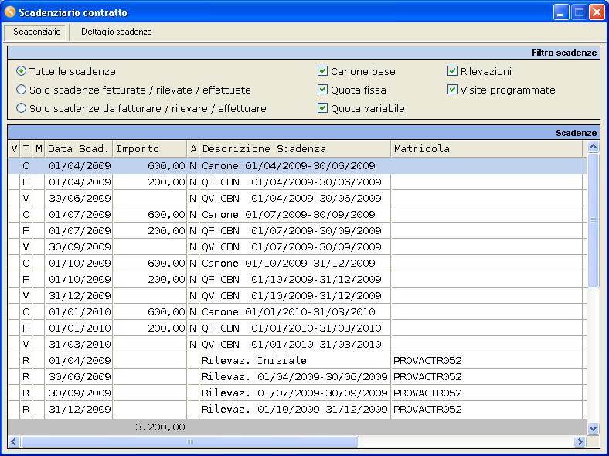
Task: Click the Matricola column header
Action: [x=487, y=148]
